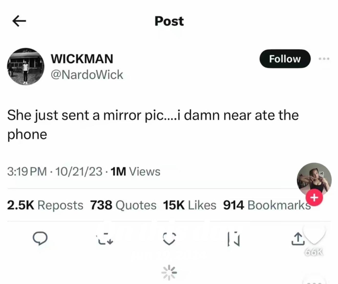
Task: Open WICKMAN's profile picture
Action: pos(26,66)
